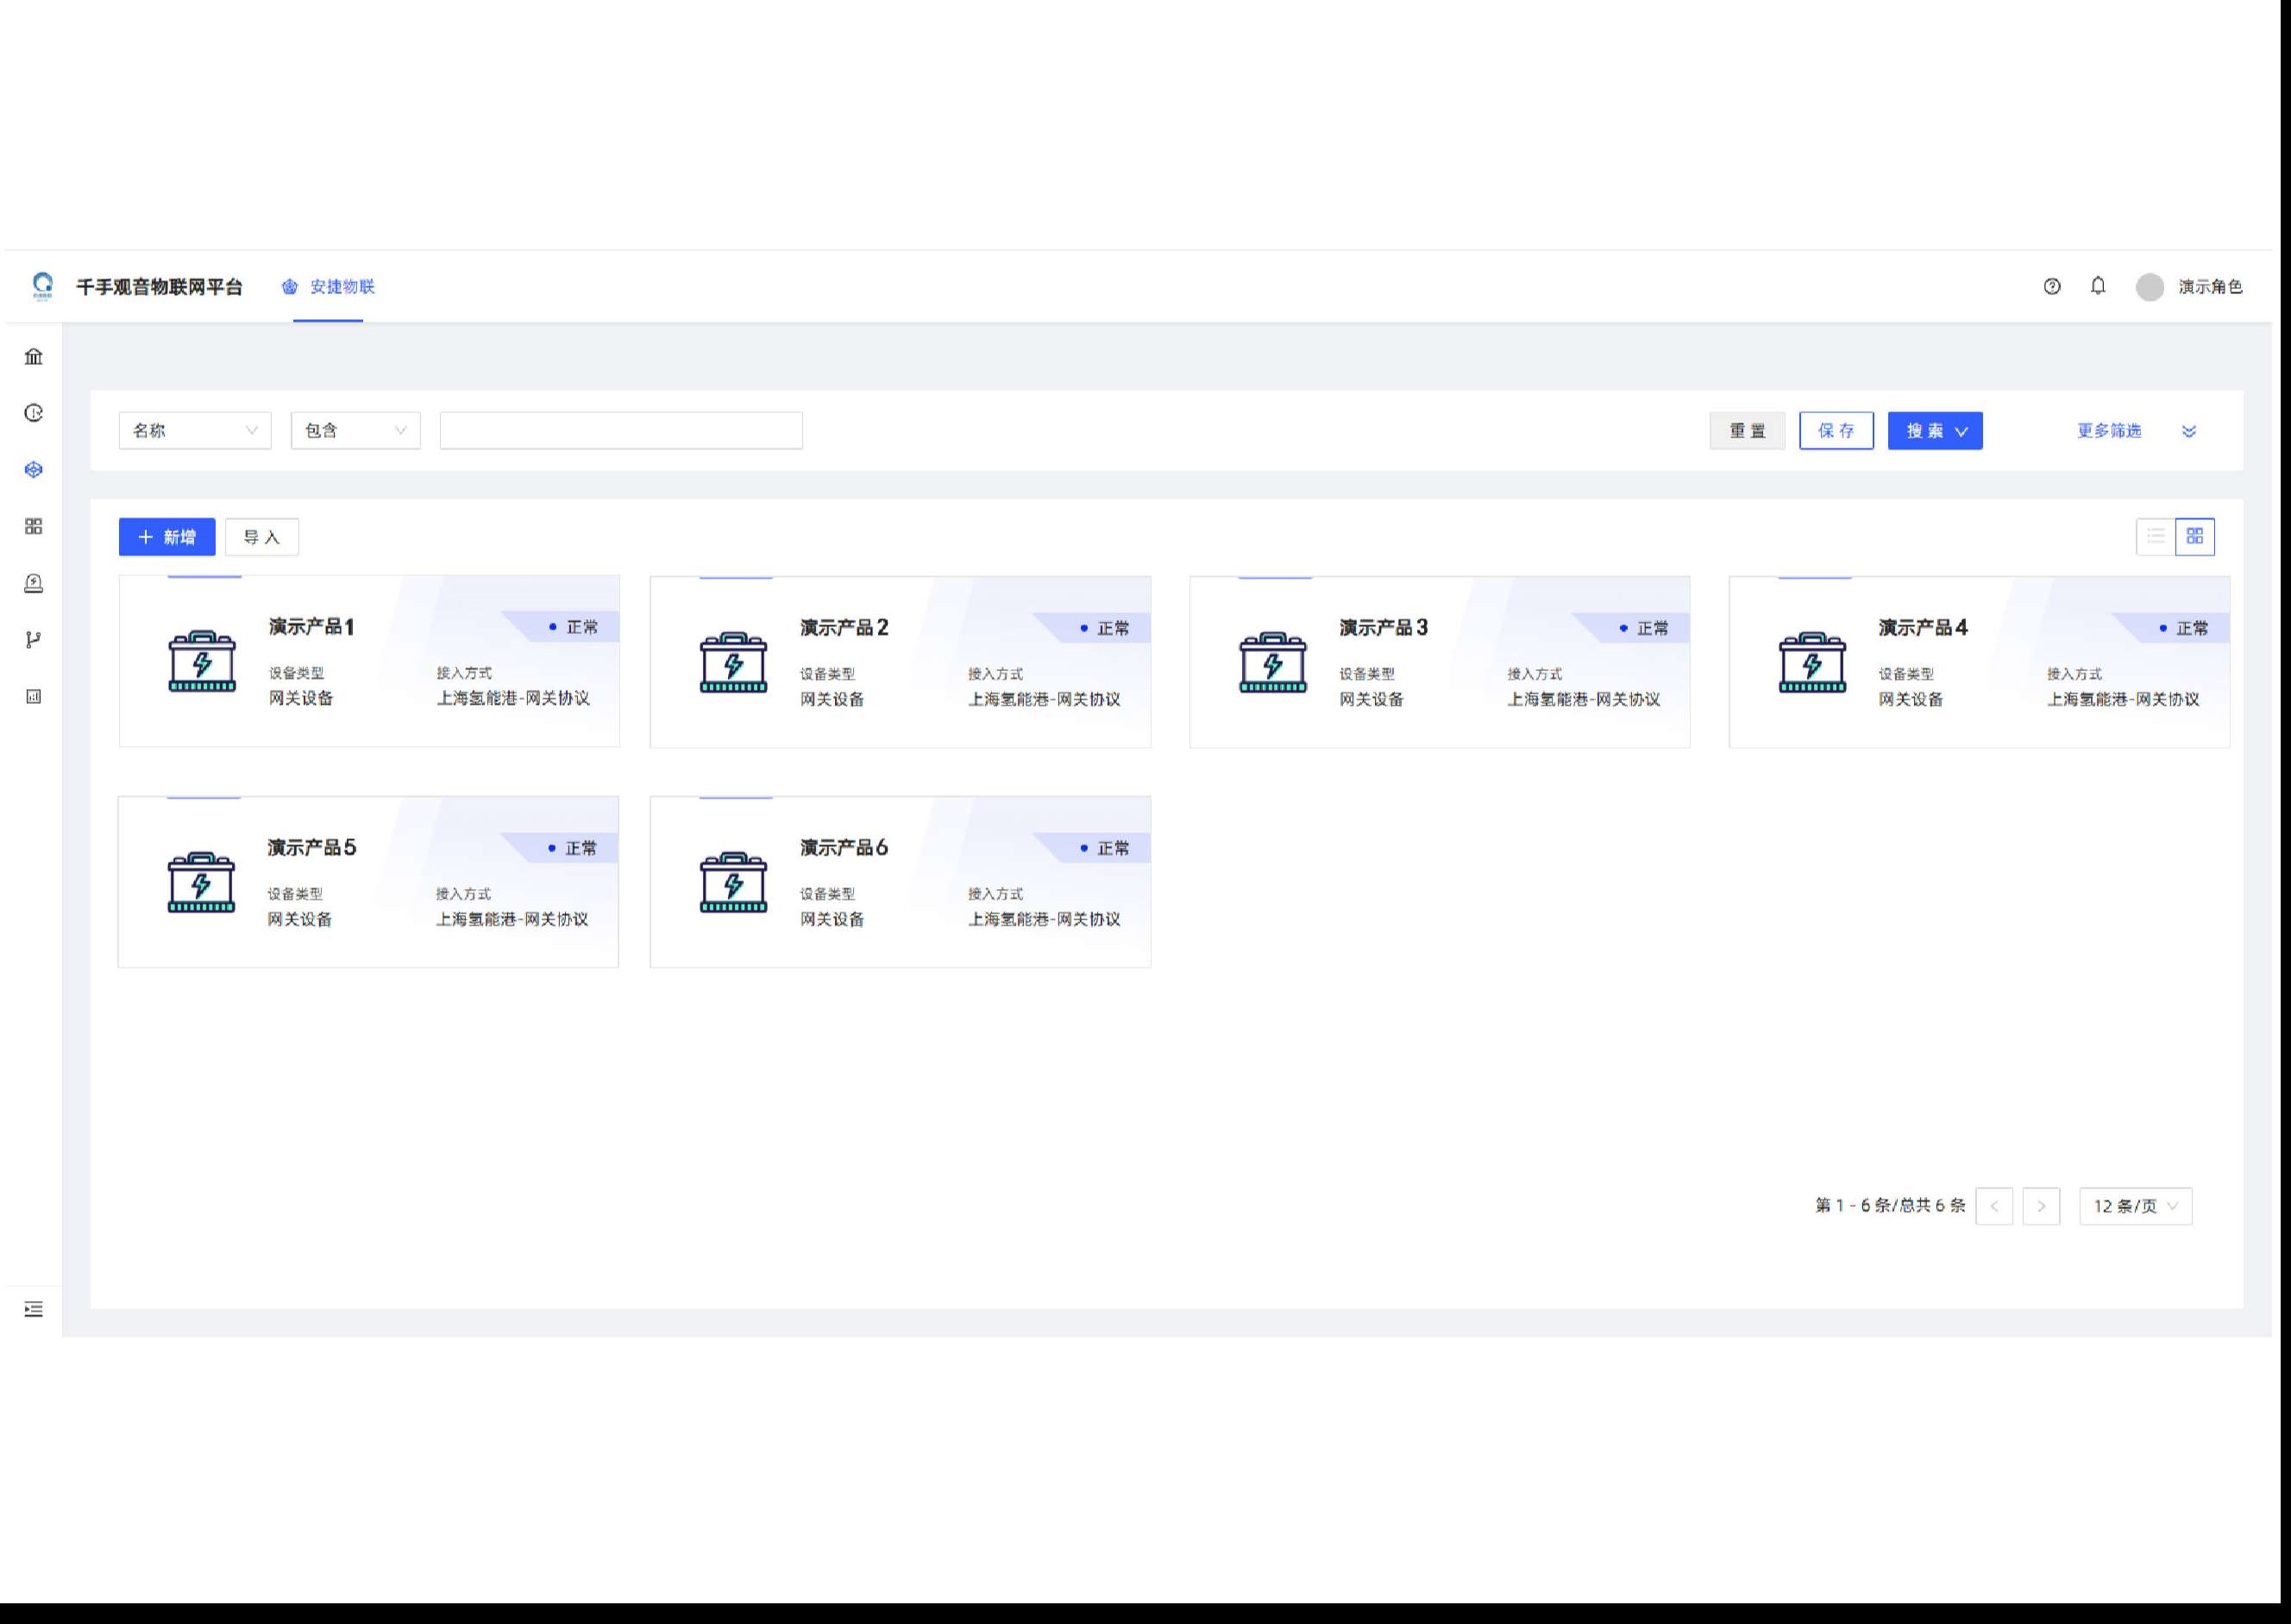This screenshot has height=1624, width=2291.
Task: Switch to card grid view layout
Action: (2194, 537)
